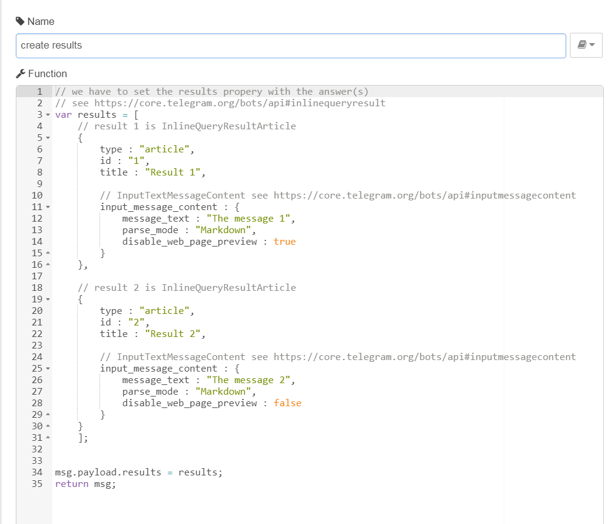Select the 'false' value on line 28

287,403
